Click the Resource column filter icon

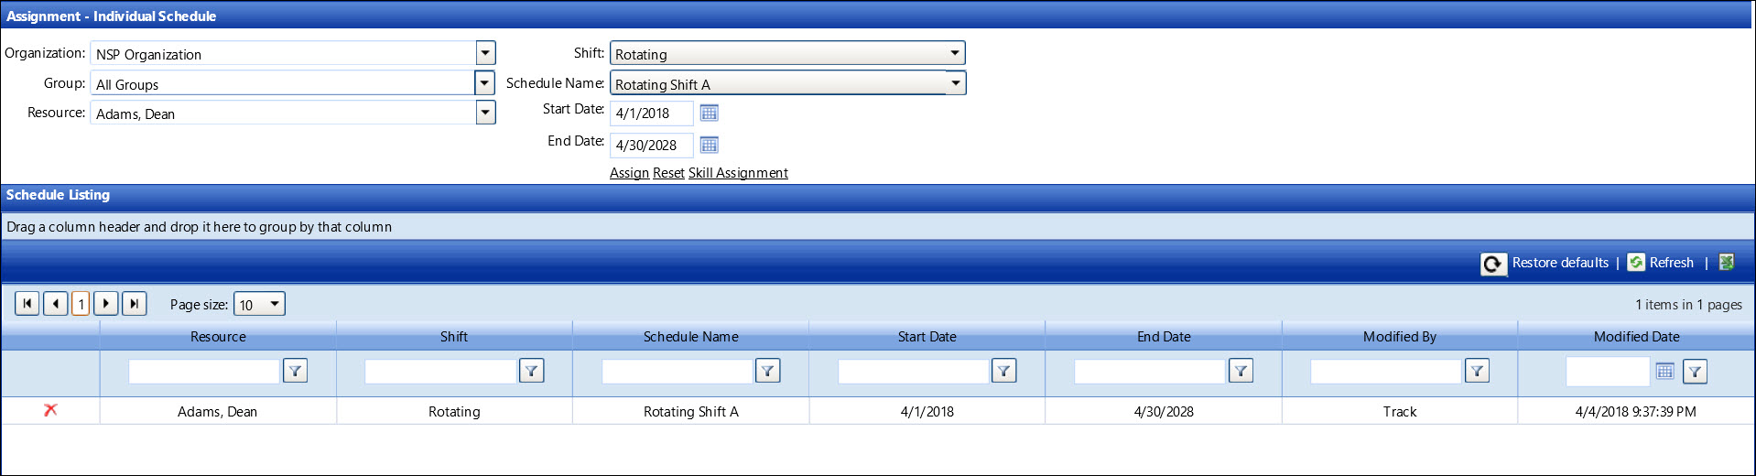pyautogui.click(x=295, y=371)
